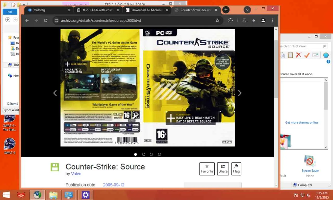Favorite this archive item
This screenshot has width=333, height=200.
point(207,169)
